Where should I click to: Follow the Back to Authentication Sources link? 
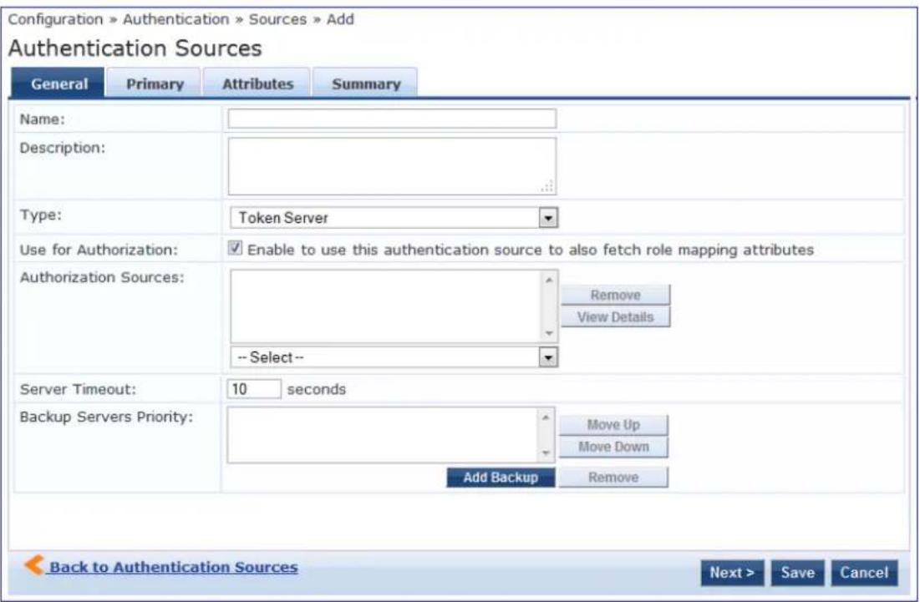coord(174,567)
